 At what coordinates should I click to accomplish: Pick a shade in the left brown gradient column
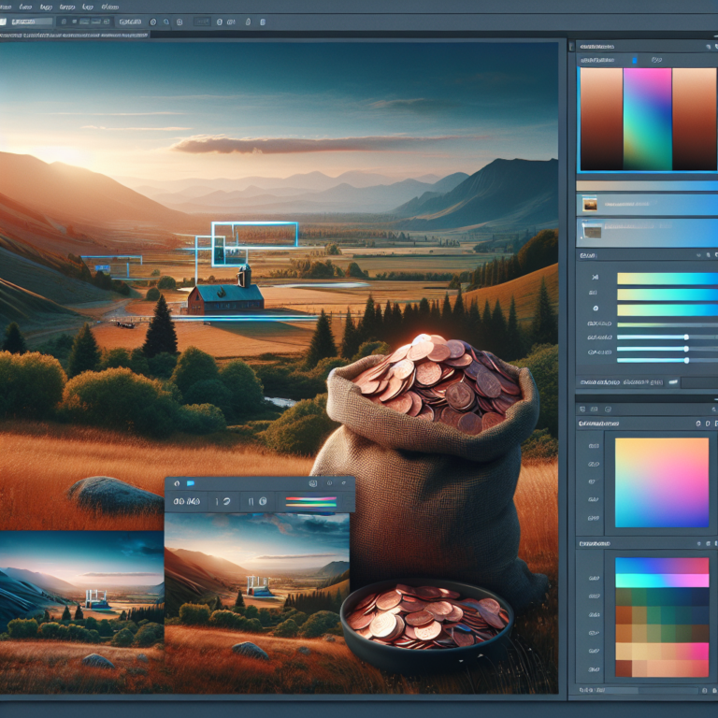pos(602,119)
